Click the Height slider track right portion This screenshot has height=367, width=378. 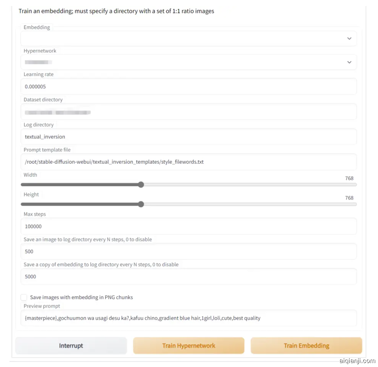coord(258,204)
